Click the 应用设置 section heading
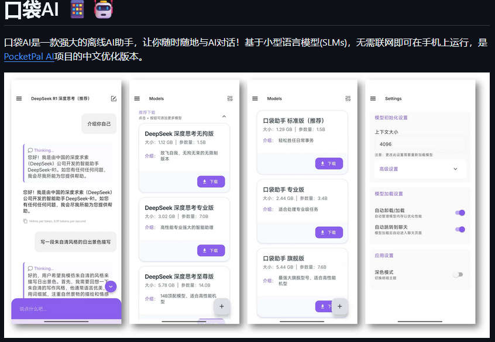495x342 pixels. click(x=384, y=255)
